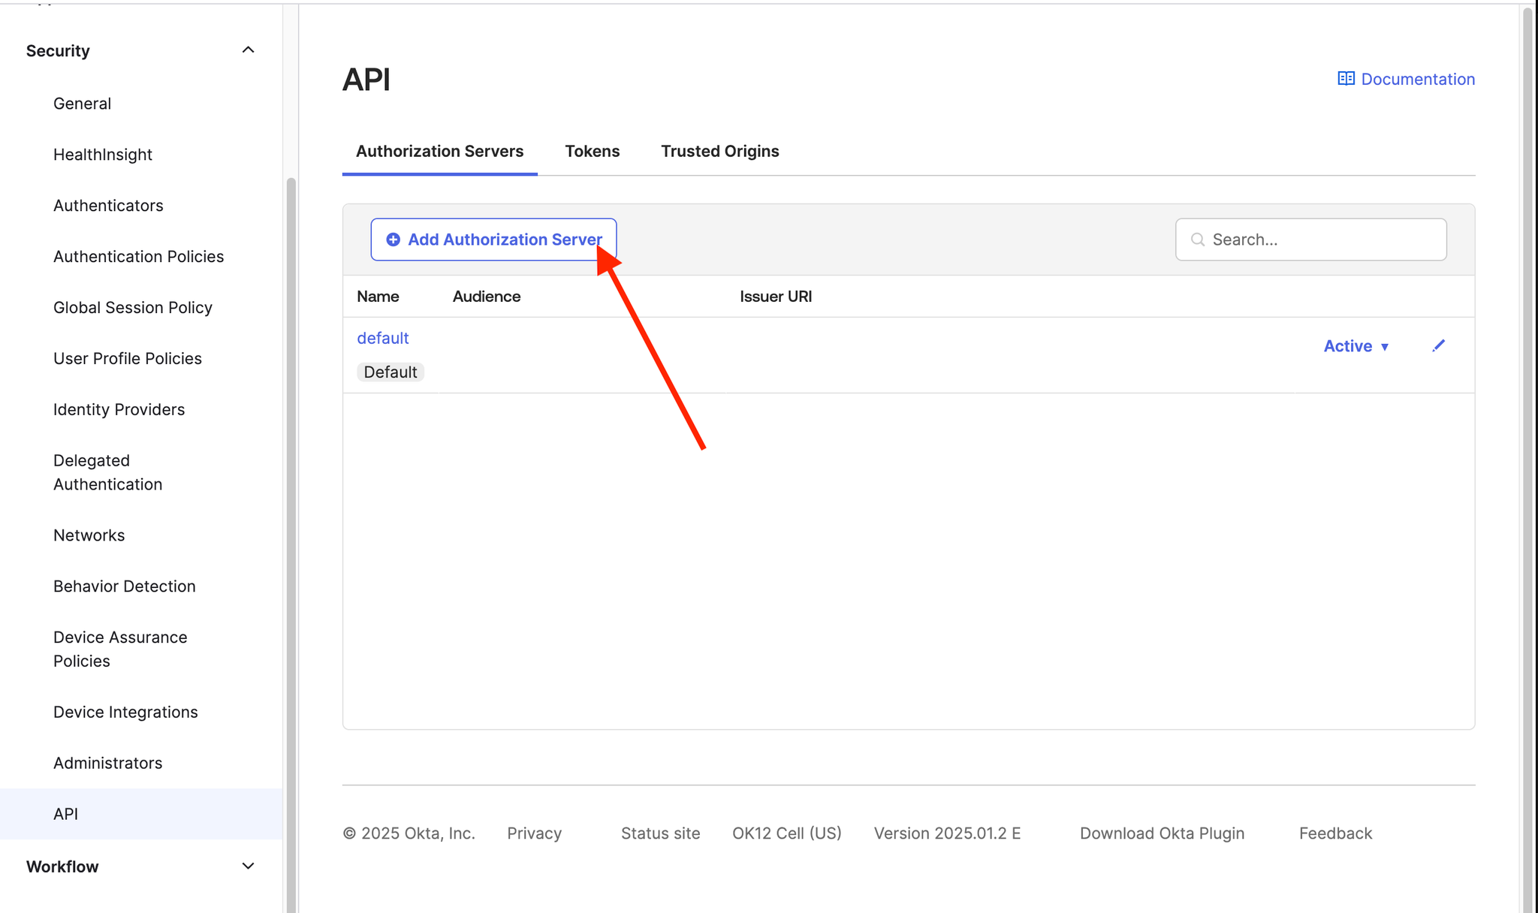Click the sidebar vertical scrollbar

(291, 545)
